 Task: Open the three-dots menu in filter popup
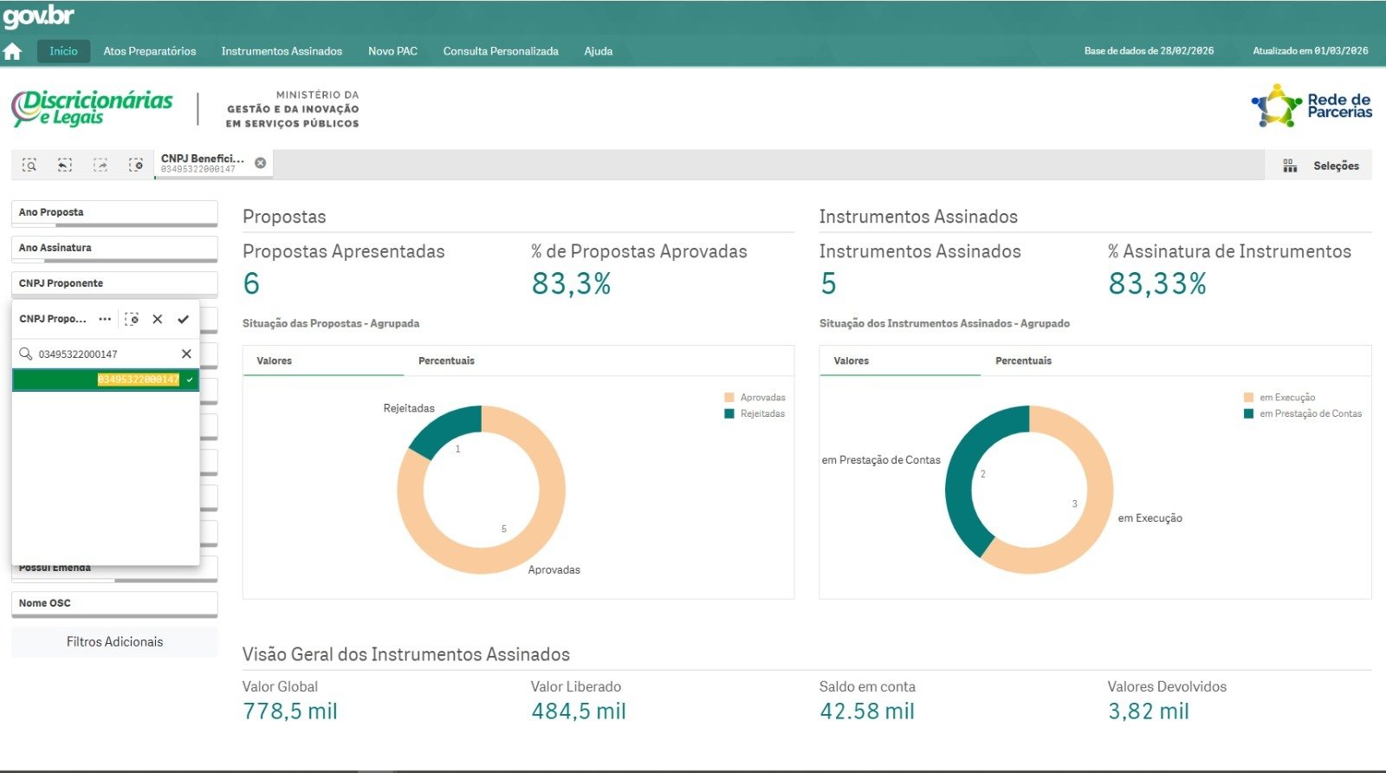pyautogui.click(x=105, y=319)
